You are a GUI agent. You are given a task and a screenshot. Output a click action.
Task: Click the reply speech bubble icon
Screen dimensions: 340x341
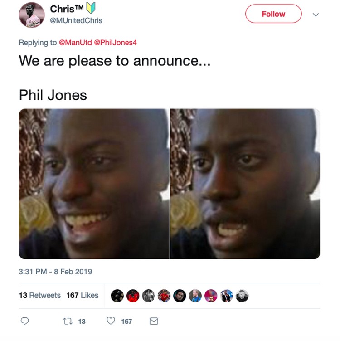click(x=24, y=321)
